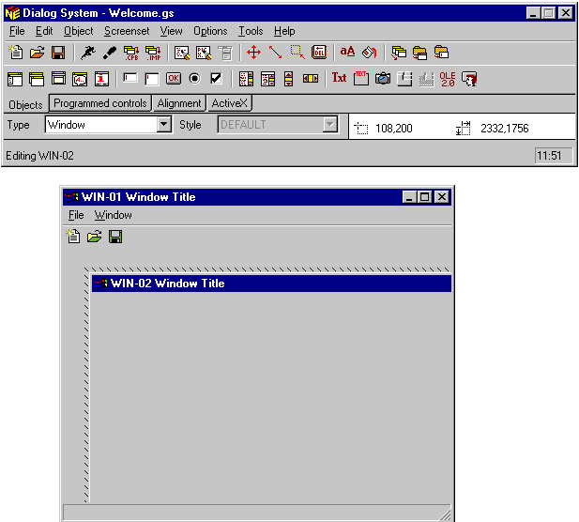The height and width of the screenshot is (522, 579).
Task: Switch to the Objects tab
Action: 26,104
